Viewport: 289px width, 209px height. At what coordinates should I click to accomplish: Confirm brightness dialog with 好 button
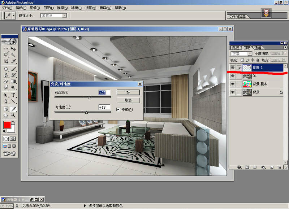pyautogui.click(x=128, y=92)
